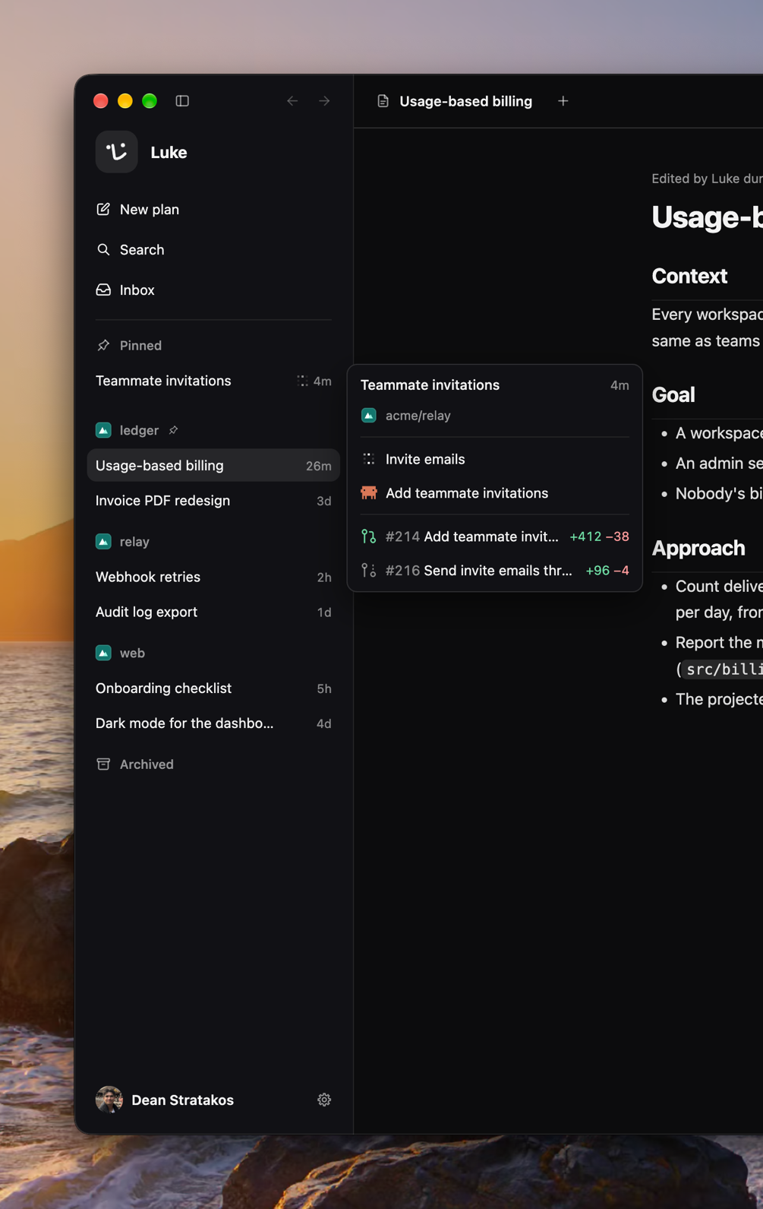The image size is (763, 1209).
Task: Open a new tab with plus icon
Action: click(563, 101)
